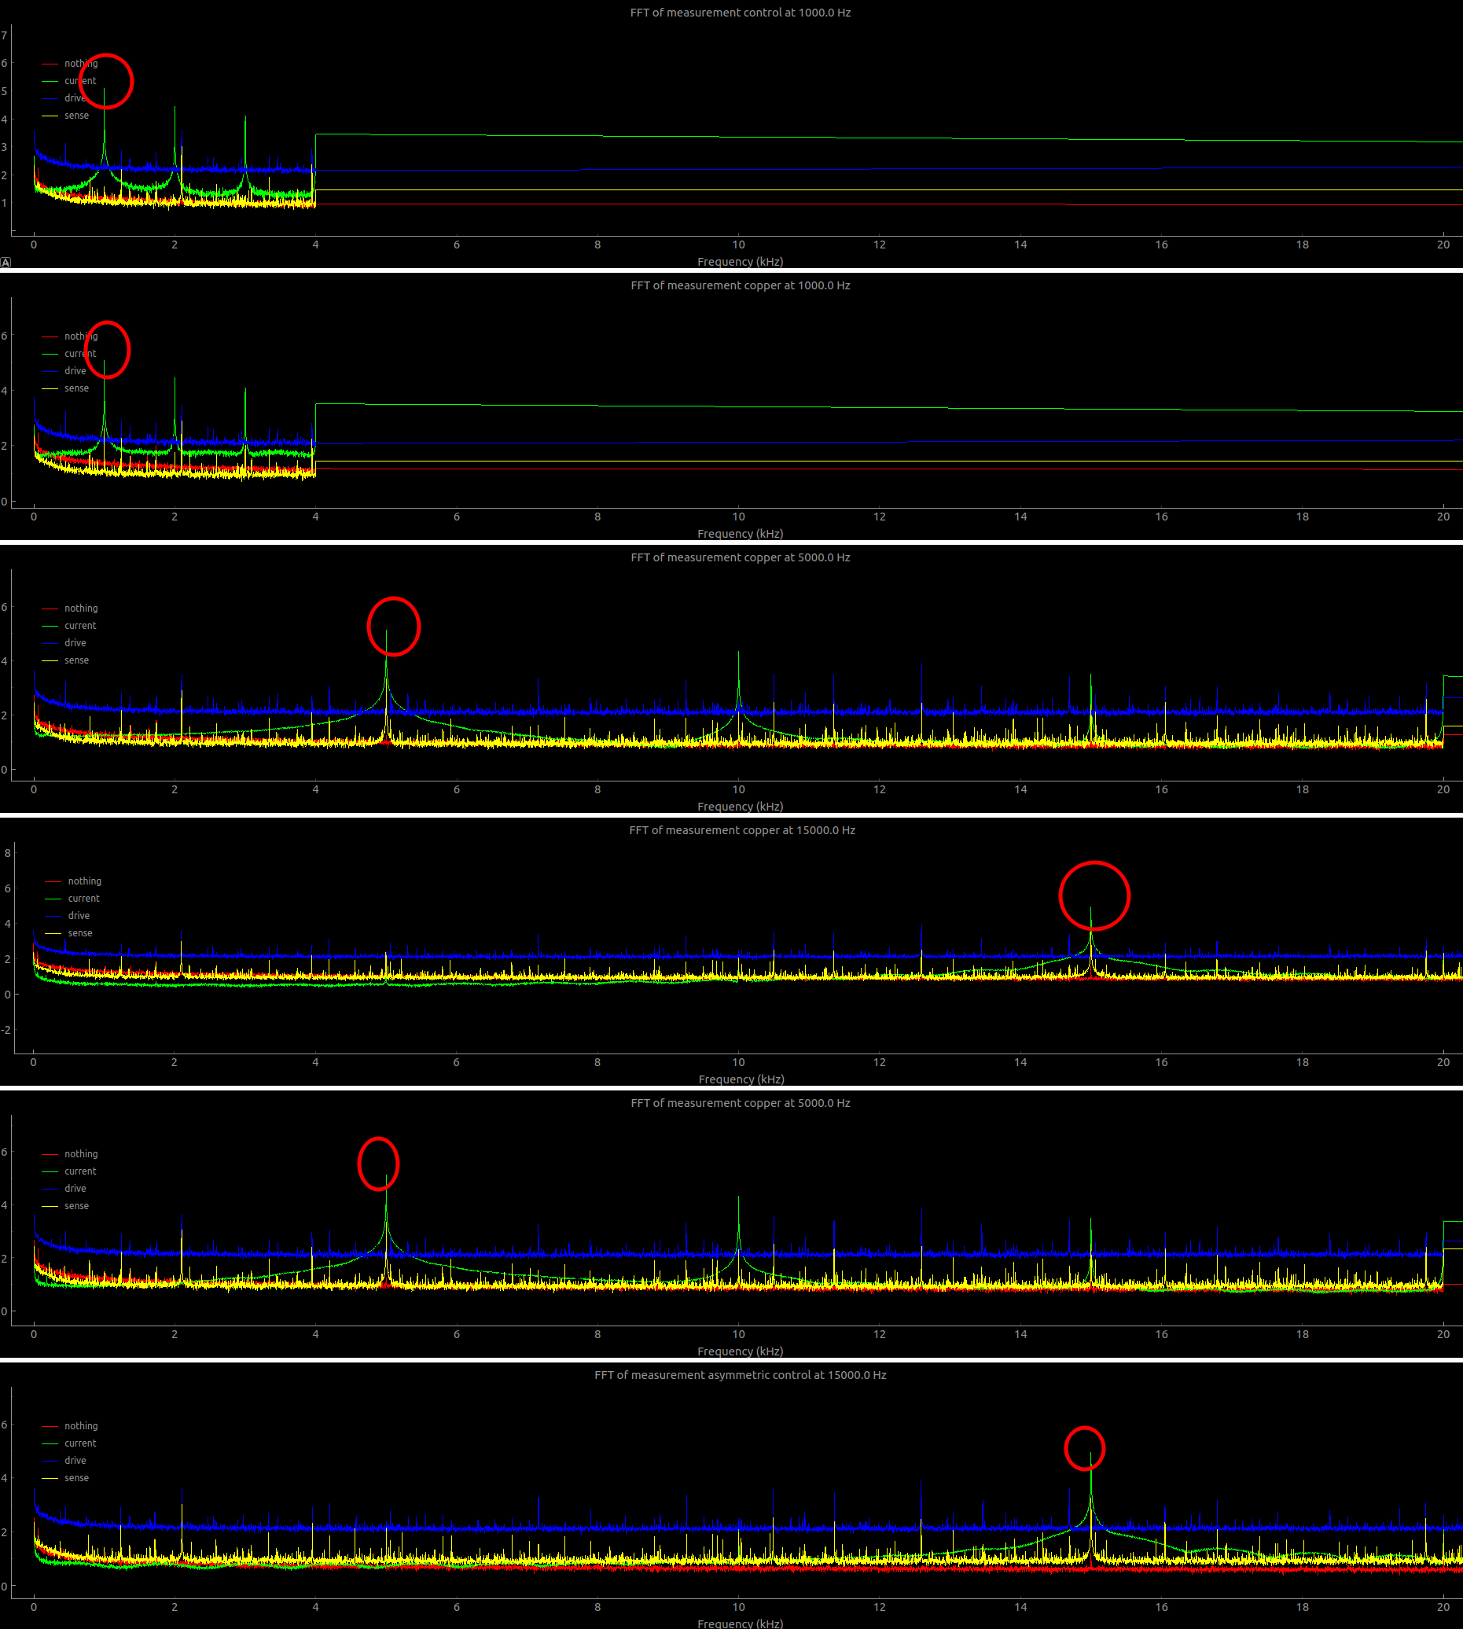1463x1629 pixels.
Task: Click red circle marker in copper 15000 Hz plot
Action: point(1094,895)
